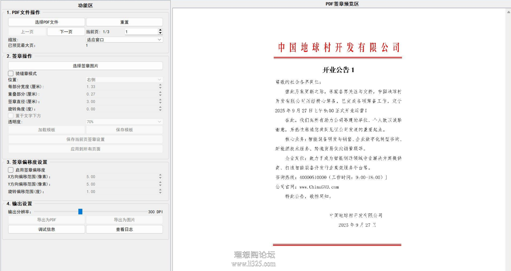Viewport: 511px width, 271px height.
Task: Increase 签章直径 value with up arrow
Action: pyautogui.click(x=160, y=100)
